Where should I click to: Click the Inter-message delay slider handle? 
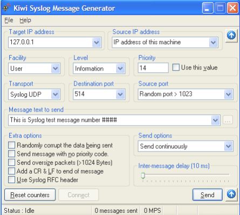[143, 176]
